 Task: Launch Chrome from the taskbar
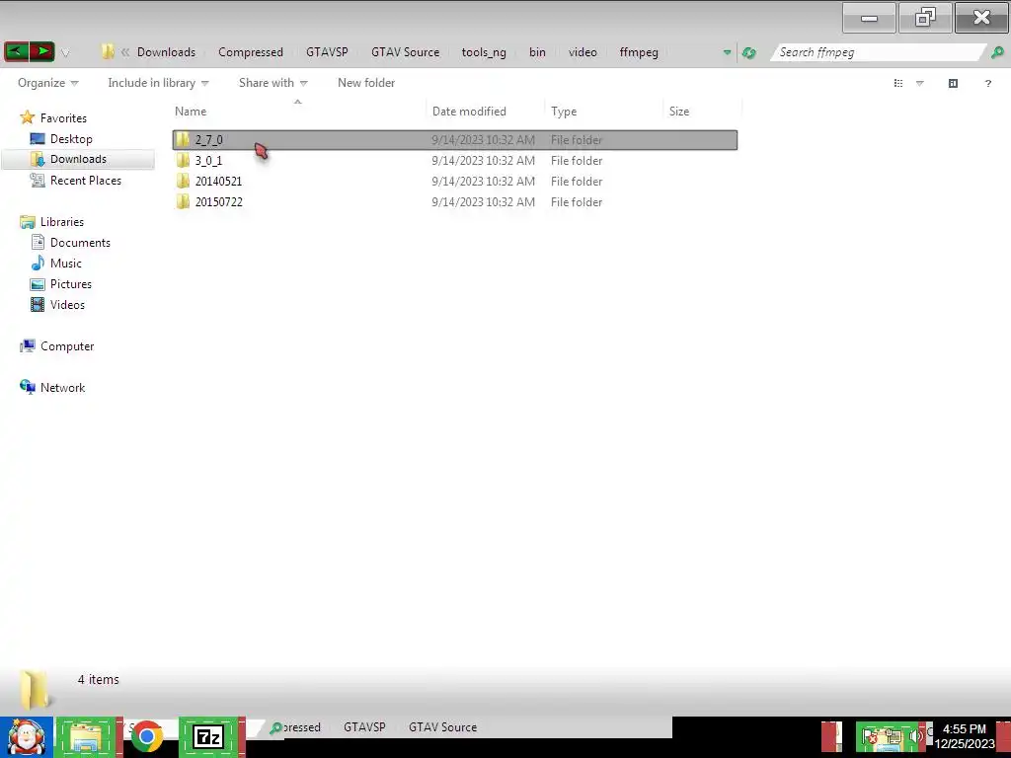147,737
